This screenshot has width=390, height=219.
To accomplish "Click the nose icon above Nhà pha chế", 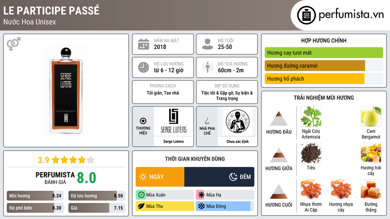I will pos(207,121).
